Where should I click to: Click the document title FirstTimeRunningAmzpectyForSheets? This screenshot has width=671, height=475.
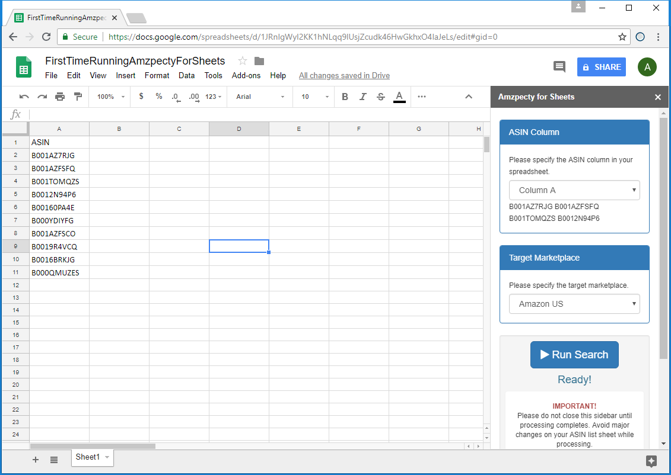(135, 60)
